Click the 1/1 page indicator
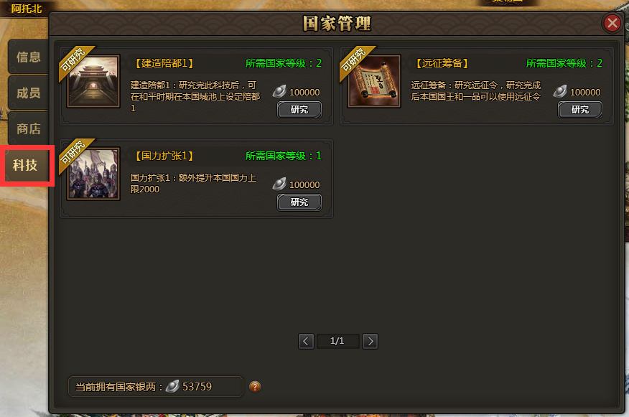The width and height of the screenshot is (629, 417). (x=337, y=341)
